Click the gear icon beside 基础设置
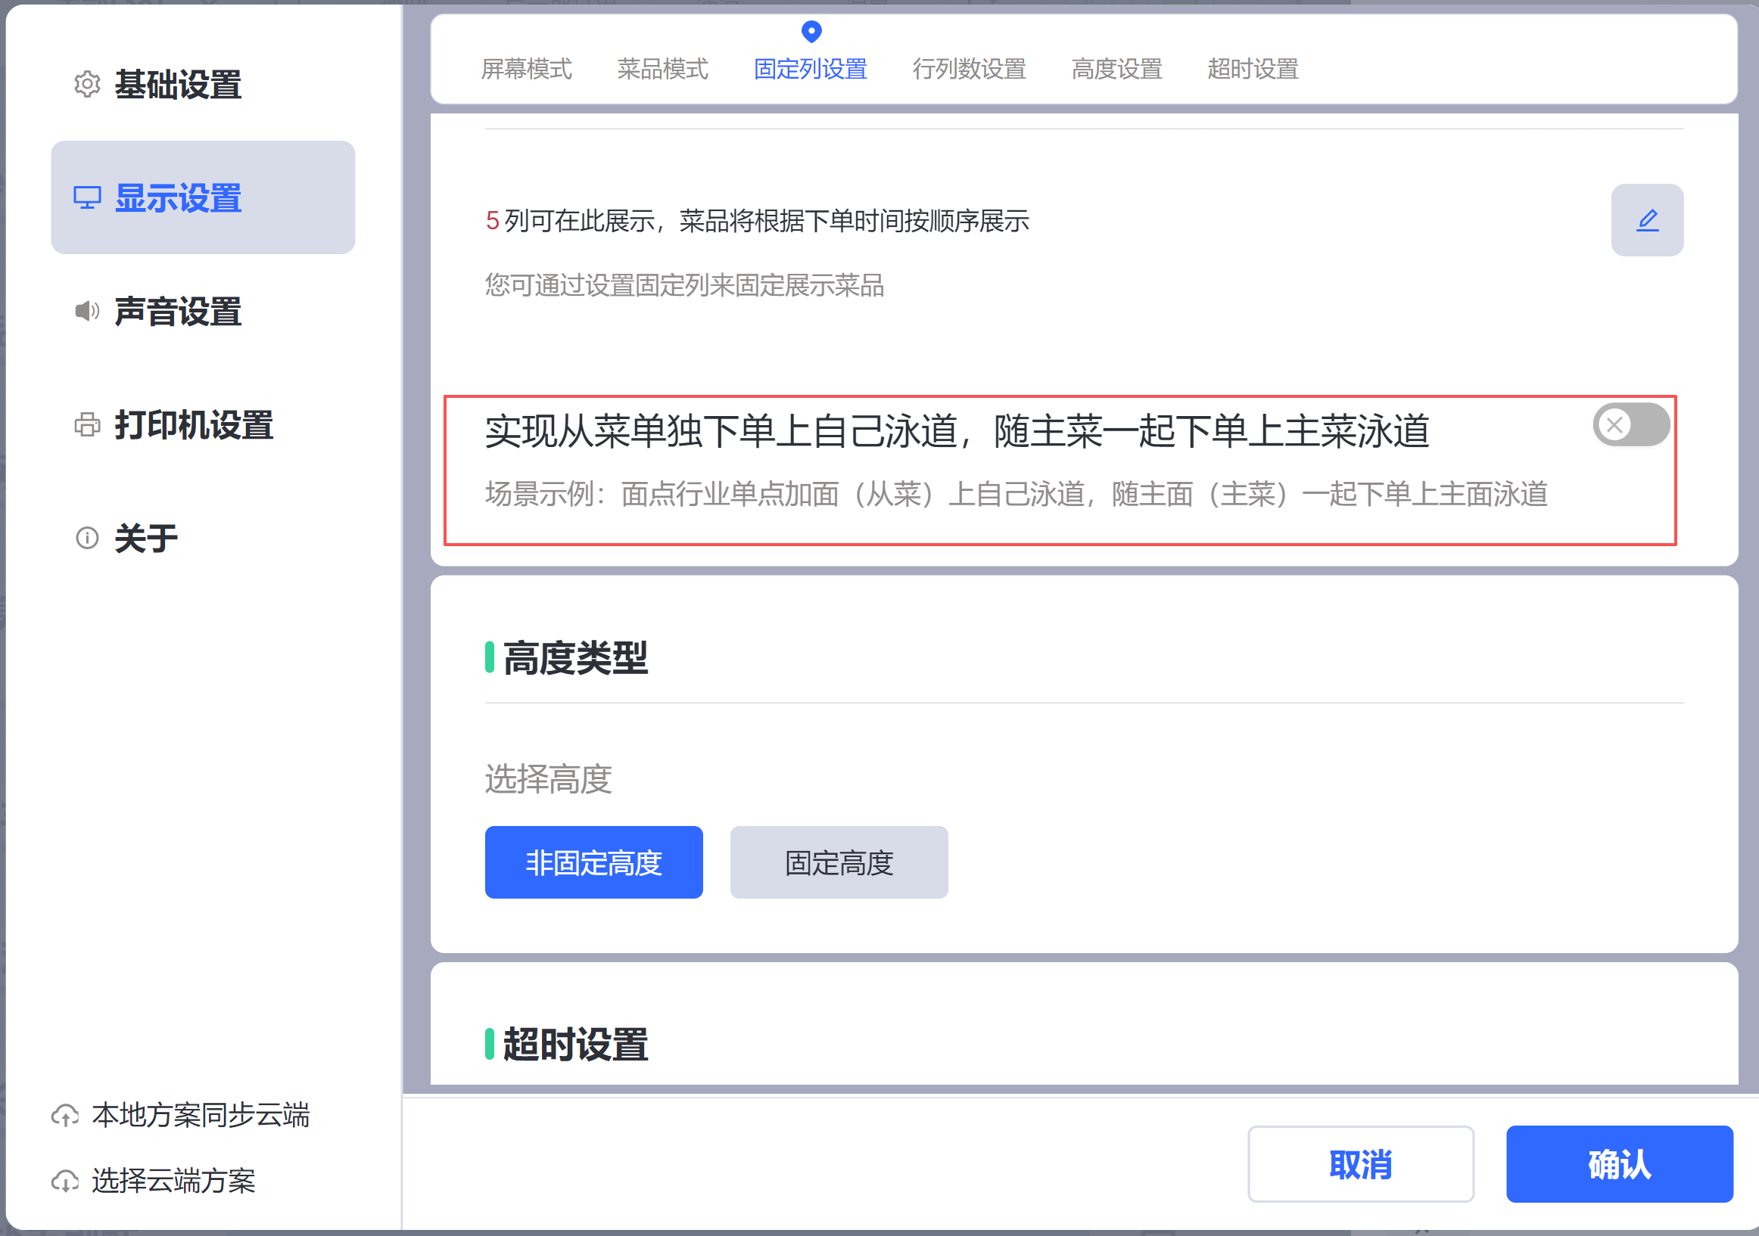This screenshot has height=1236, width=1759. (86, 84)
